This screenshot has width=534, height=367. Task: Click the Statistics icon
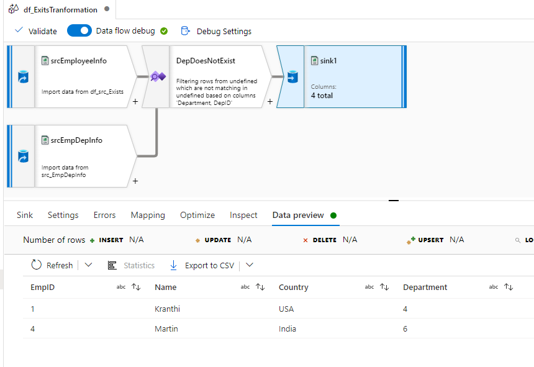click(x=112, y=265)
